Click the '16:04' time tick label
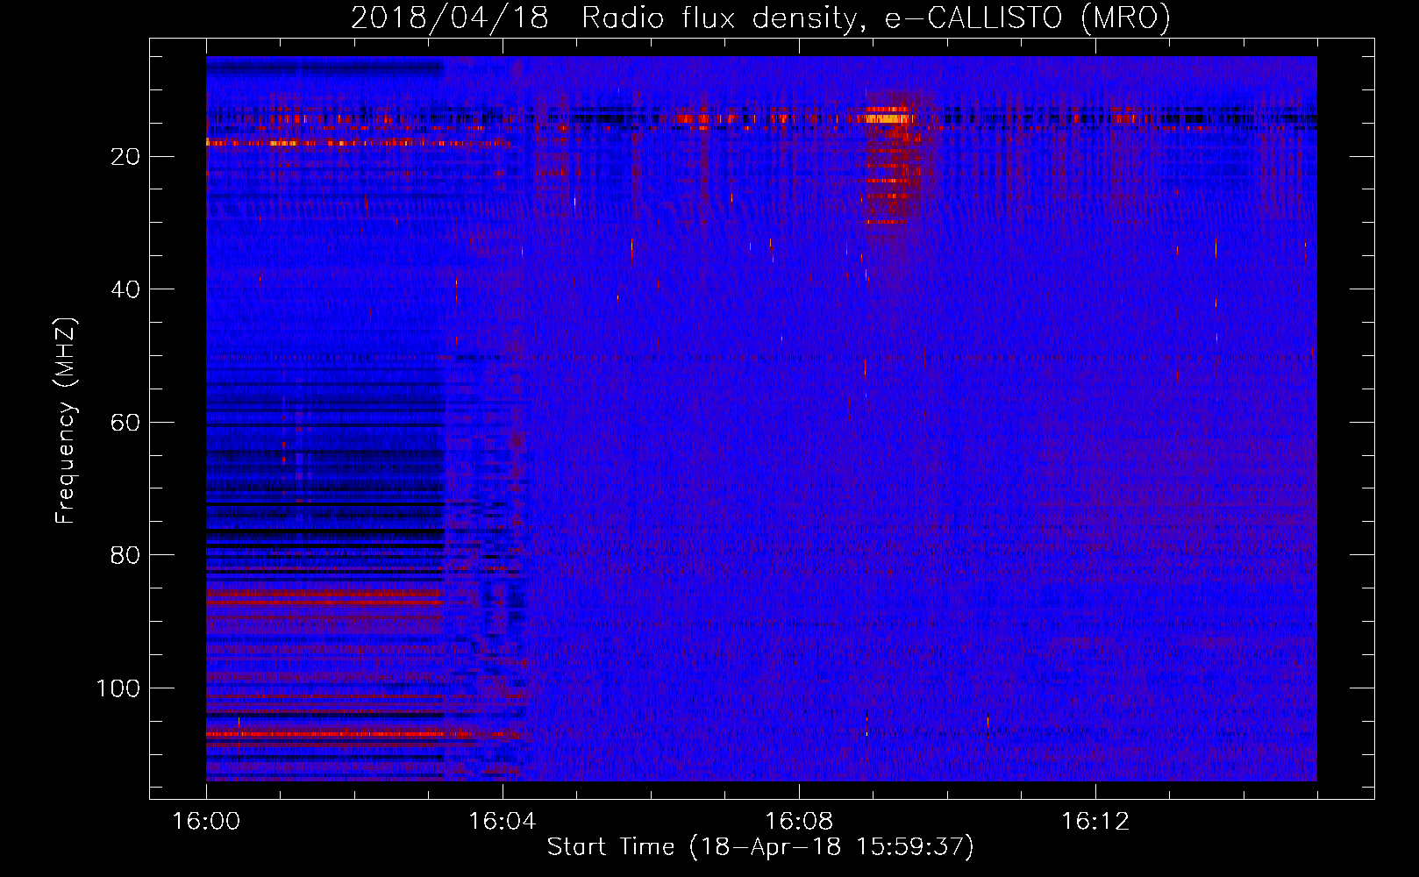The image size is (1419, 877). coord(502,822)
